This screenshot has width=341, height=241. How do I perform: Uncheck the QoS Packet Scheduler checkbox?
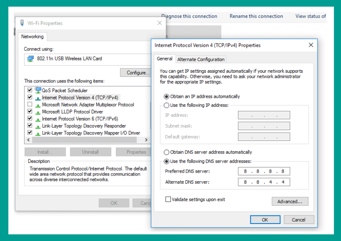click(30, 90)
